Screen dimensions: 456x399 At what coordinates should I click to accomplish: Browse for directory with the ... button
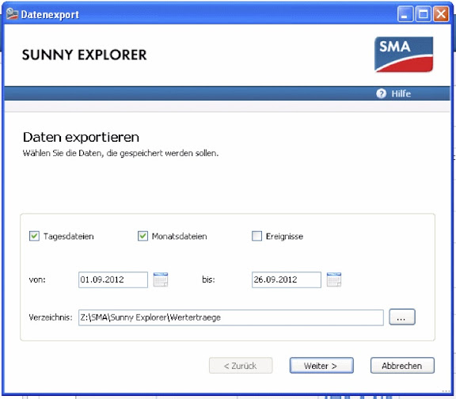pos(402,317)
